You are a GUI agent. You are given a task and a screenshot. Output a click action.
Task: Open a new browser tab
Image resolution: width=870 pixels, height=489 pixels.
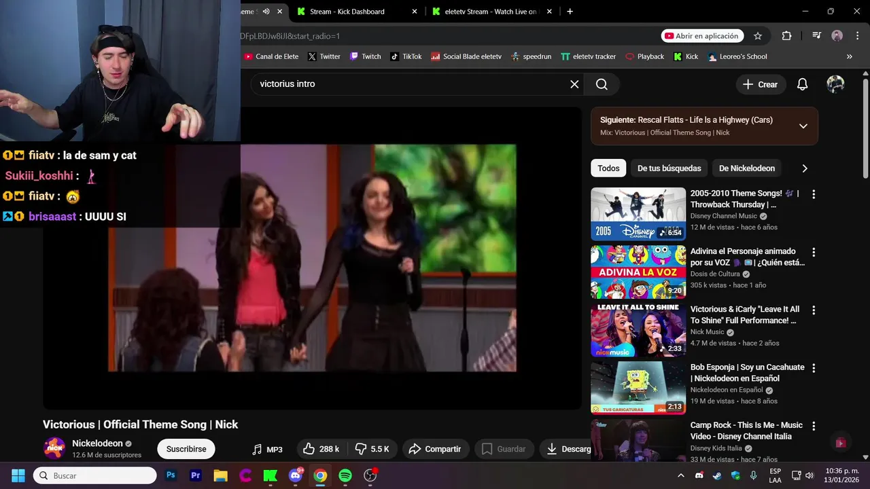pyautogui.click(x=570, y=12)
